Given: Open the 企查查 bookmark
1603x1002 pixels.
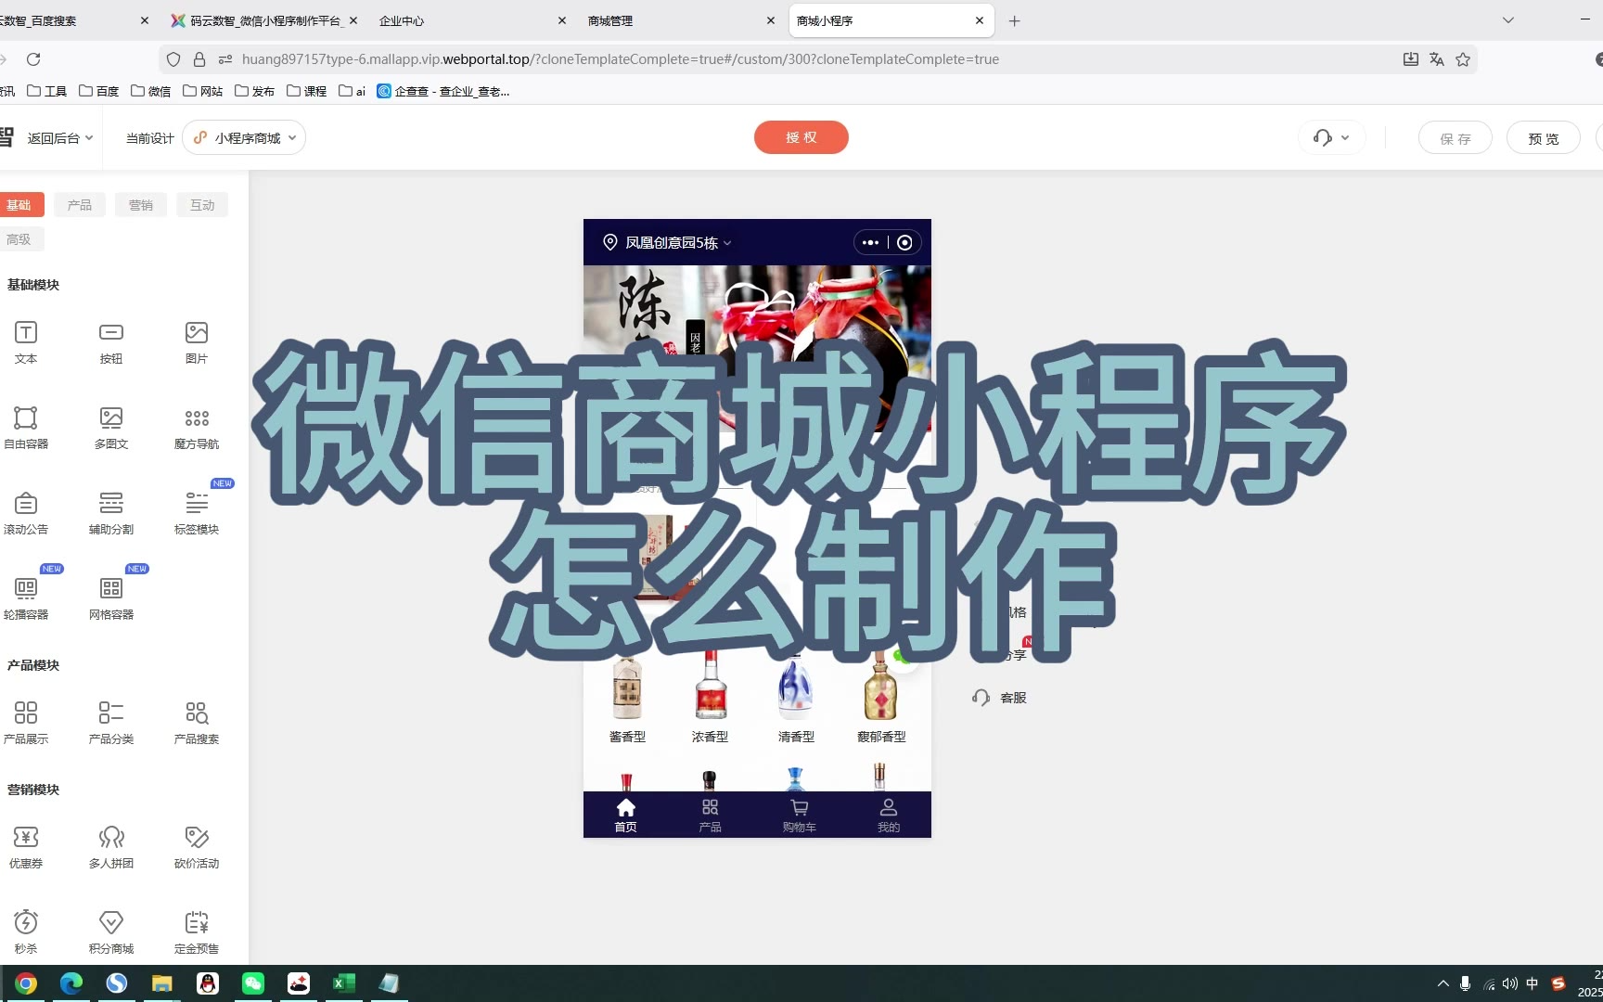Looking at the screenshot, I should tap(443, 91).
